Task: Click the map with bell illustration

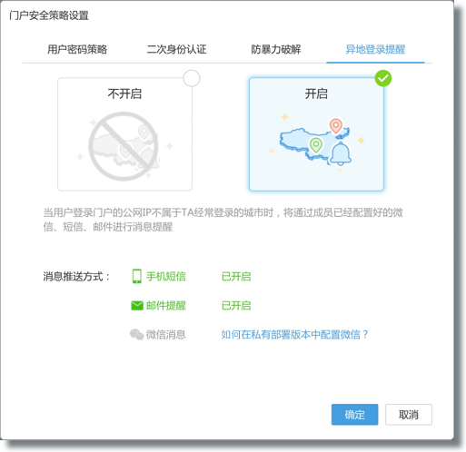Action: point(316,142)
